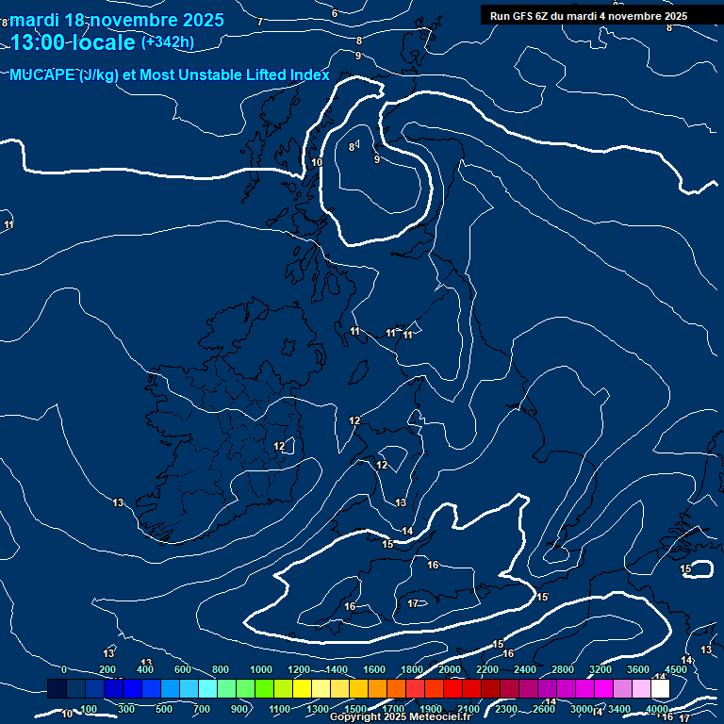
Task: Click the legend value "500"
Action: pyautogui.click(x=164, y=709)
